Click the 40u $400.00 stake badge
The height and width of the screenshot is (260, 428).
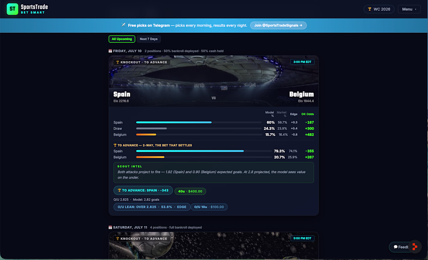coord(190,191)
